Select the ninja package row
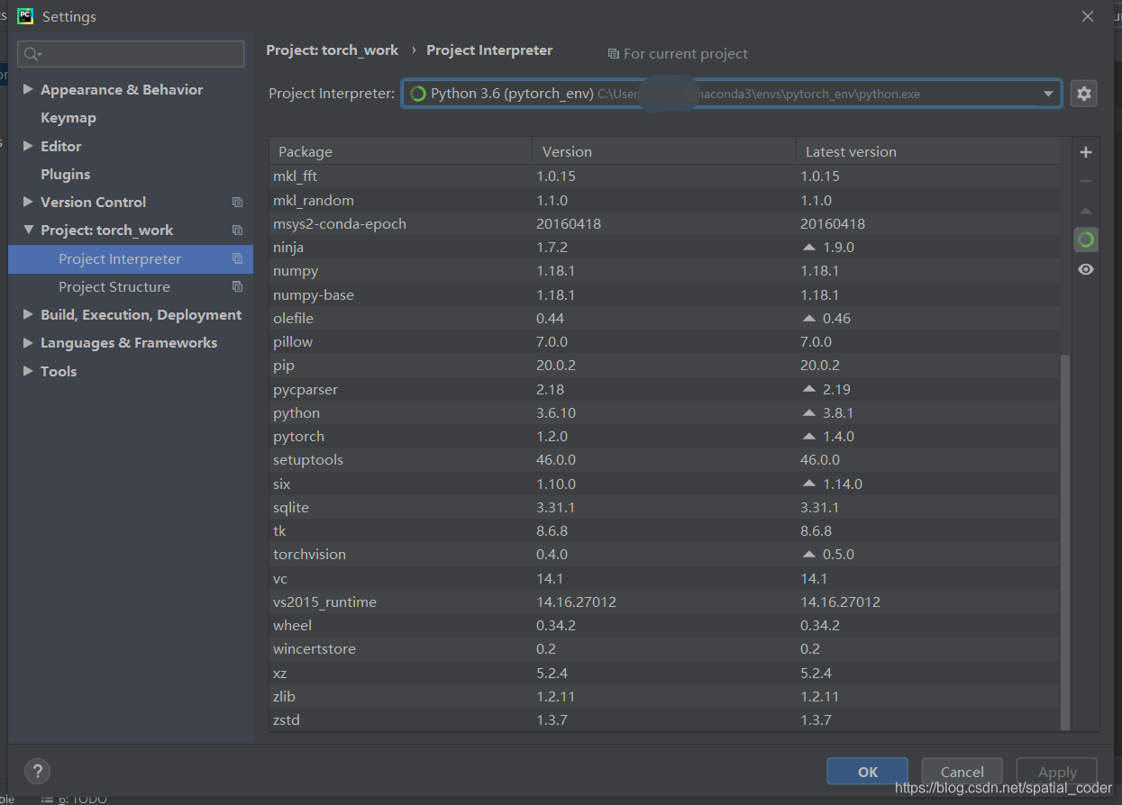This screenshot has width=1122, height=805. (x=665, y=248)
